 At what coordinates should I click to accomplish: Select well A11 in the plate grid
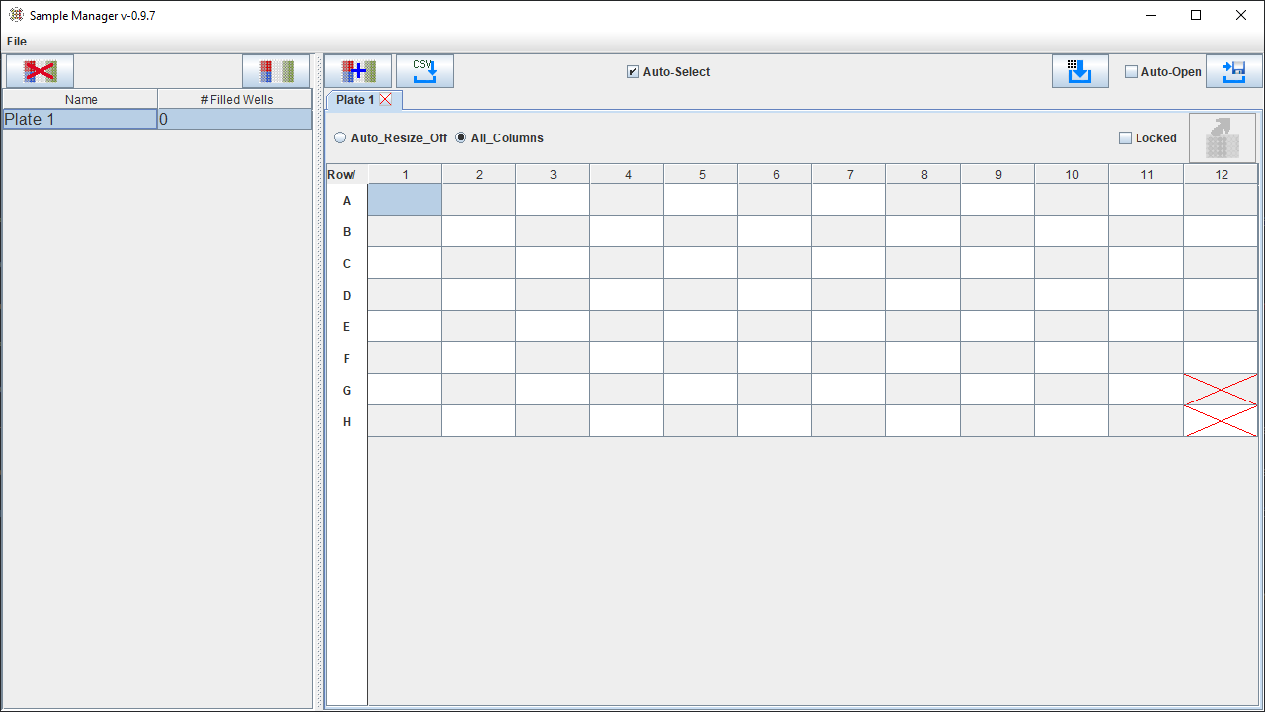[x=1145, y=200]
